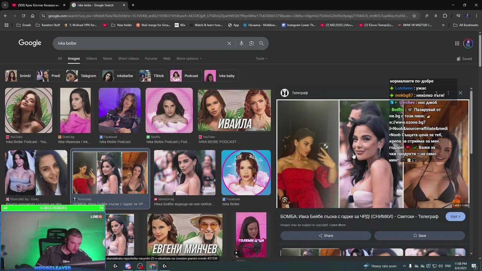Open a new browser tab
This screenshot has width=482, height=271.
pos(133,5)
